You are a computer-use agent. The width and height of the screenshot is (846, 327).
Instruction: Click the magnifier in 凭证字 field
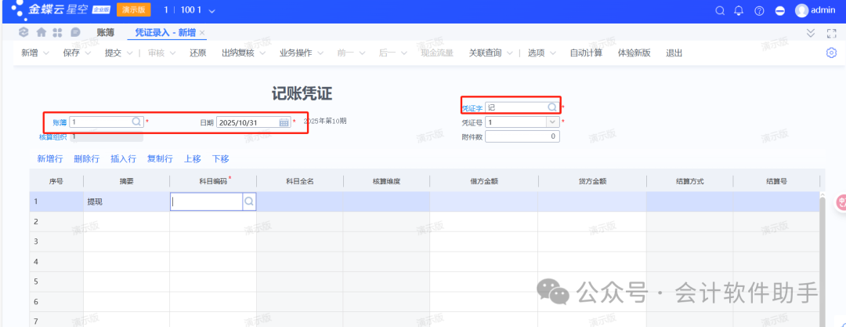pos(552,107)
